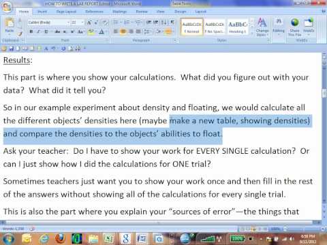The width and height of the screenshot is (327, 245).
Task: Open the Editing group button
Action: tap(279, 26)
